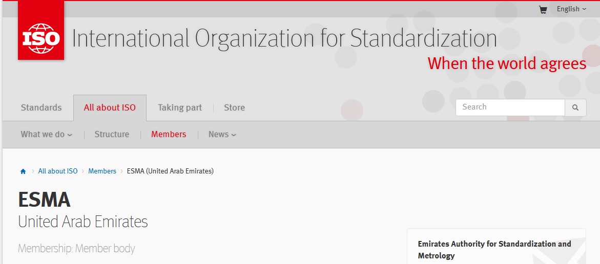
Task: Open the shopping cart
Action: pos(543,9)
